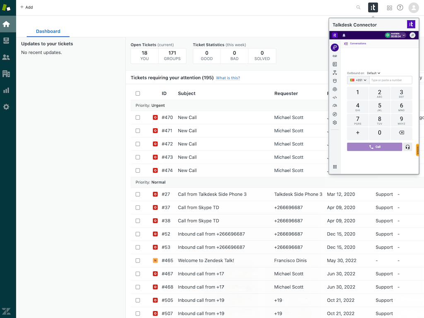Tick the checkbox for ticket #470
Screen dimensions: 424x318
pos(138,118)
